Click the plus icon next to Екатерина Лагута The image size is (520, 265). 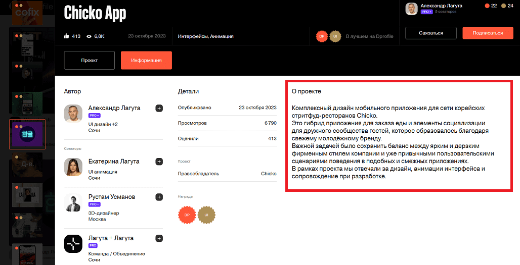pyautogui.click(x=159, y=162)
